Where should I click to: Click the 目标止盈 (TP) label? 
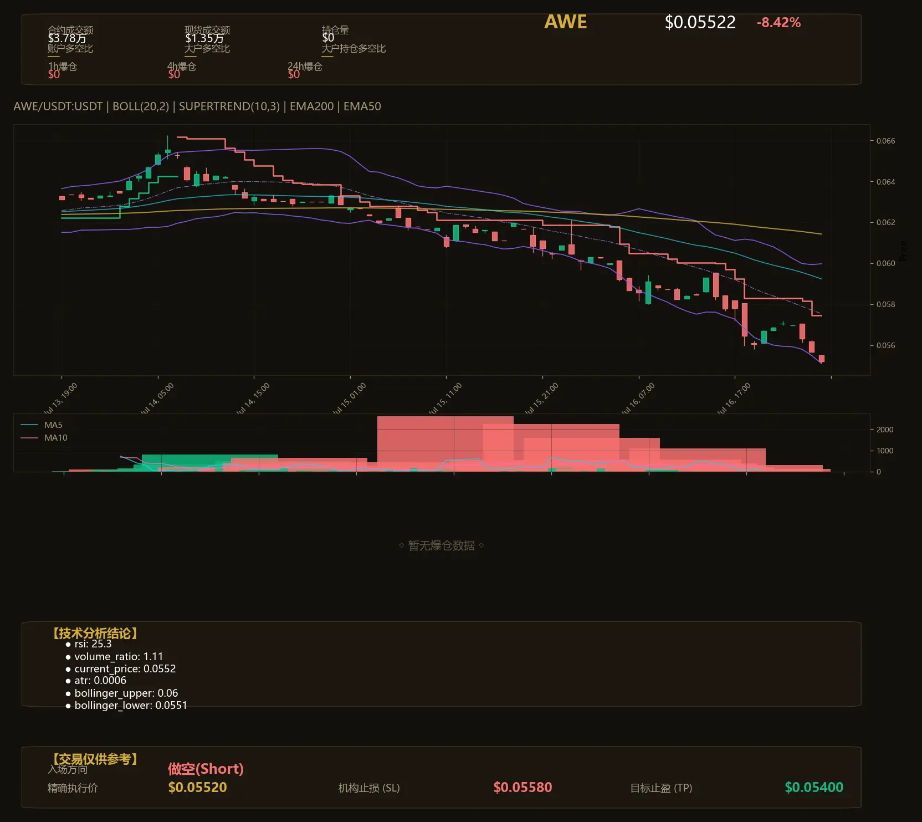661,788
